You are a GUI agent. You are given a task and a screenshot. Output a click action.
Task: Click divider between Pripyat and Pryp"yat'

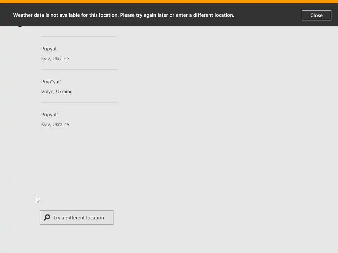79,70
